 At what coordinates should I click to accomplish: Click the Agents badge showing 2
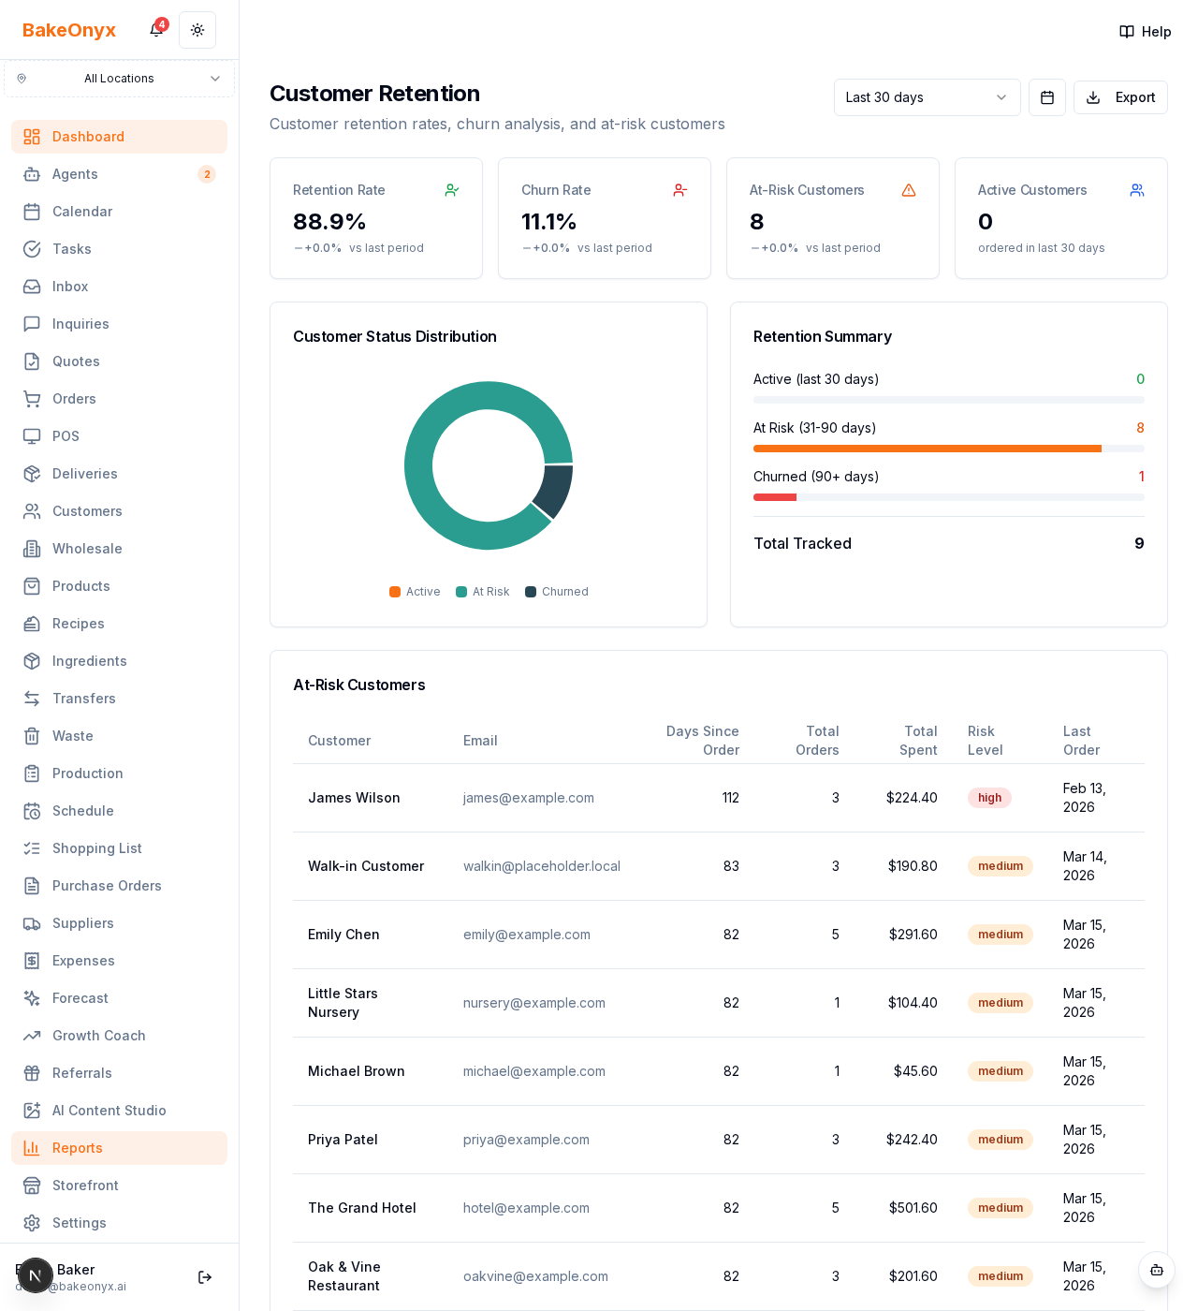(207, 174)
